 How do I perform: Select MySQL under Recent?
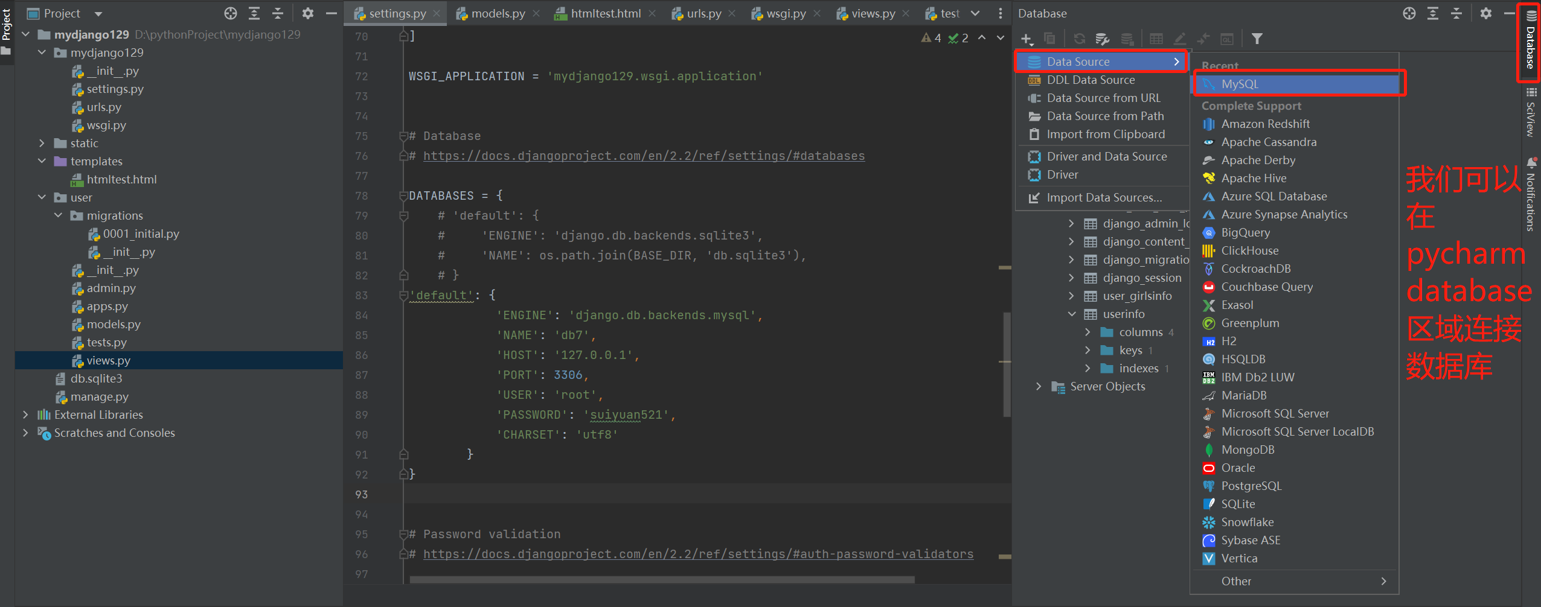click(1295, 84)
